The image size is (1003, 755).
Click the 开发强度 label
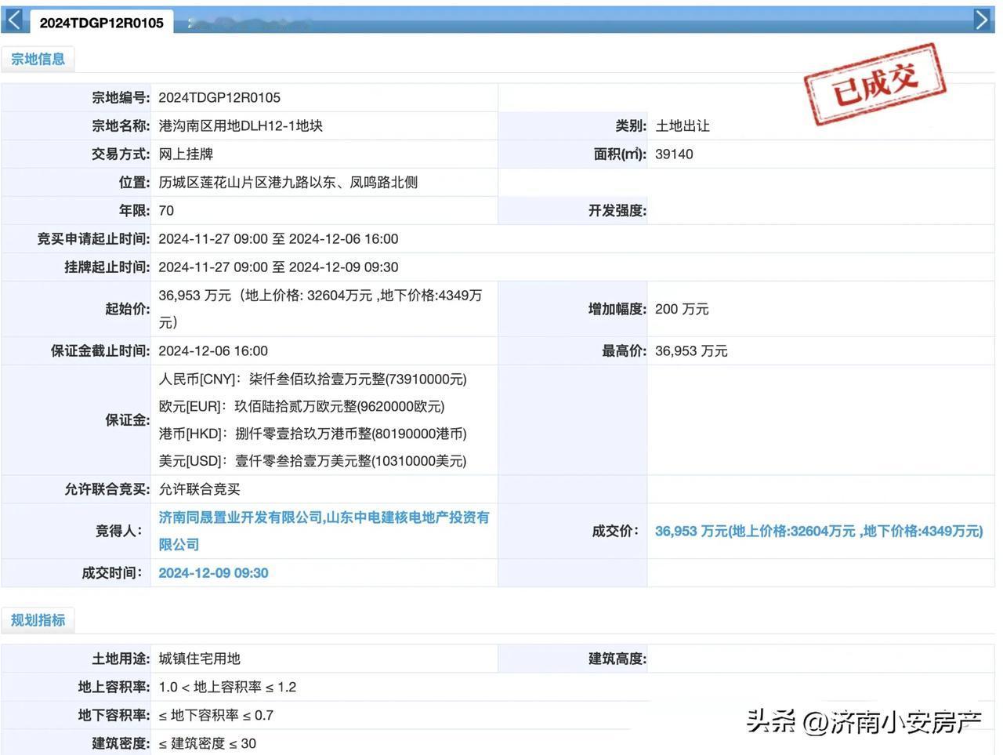(x=617, y=210)
